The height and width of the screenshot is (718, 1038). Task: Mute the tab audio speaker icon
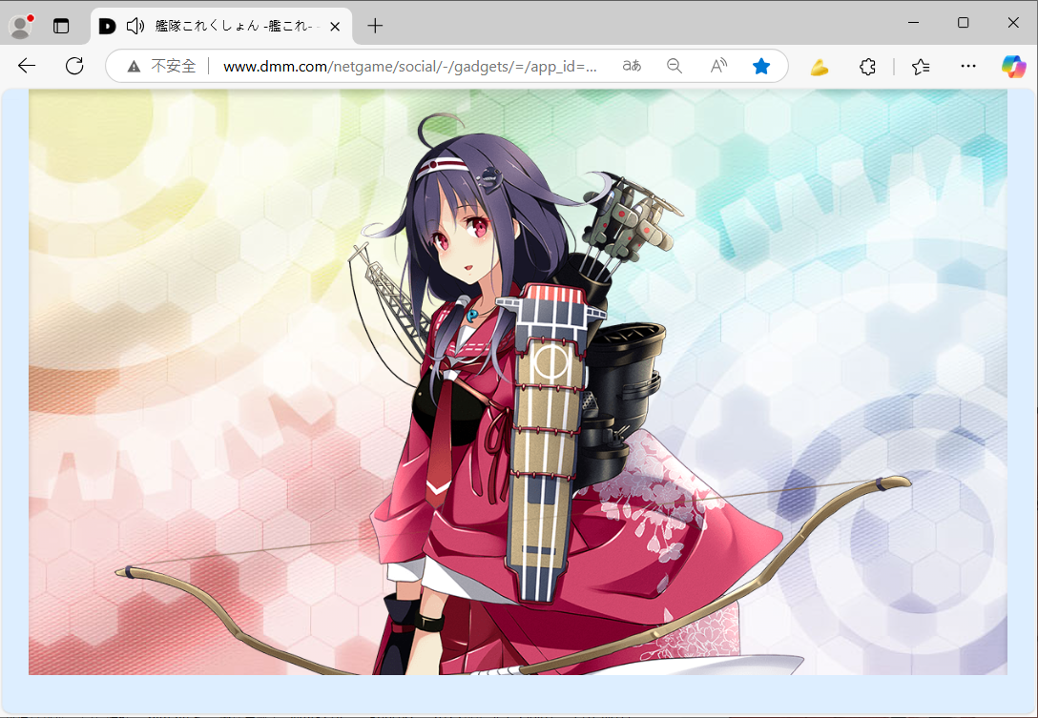[x=135, y=26]
